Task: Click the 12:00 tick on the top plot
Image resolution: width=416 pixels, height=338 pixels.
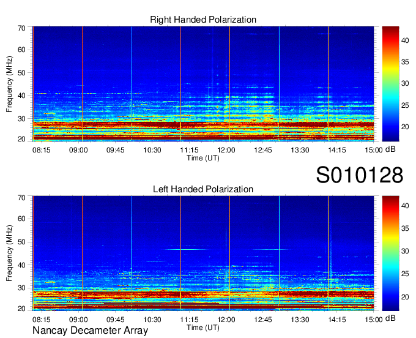Action: click(226, 150)
